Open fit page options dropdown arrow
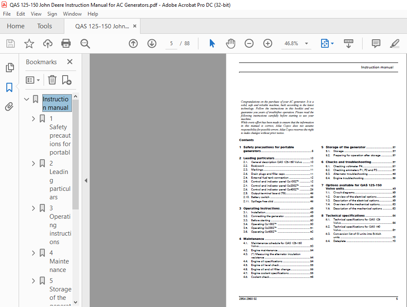407x307 pixels. 332,43
